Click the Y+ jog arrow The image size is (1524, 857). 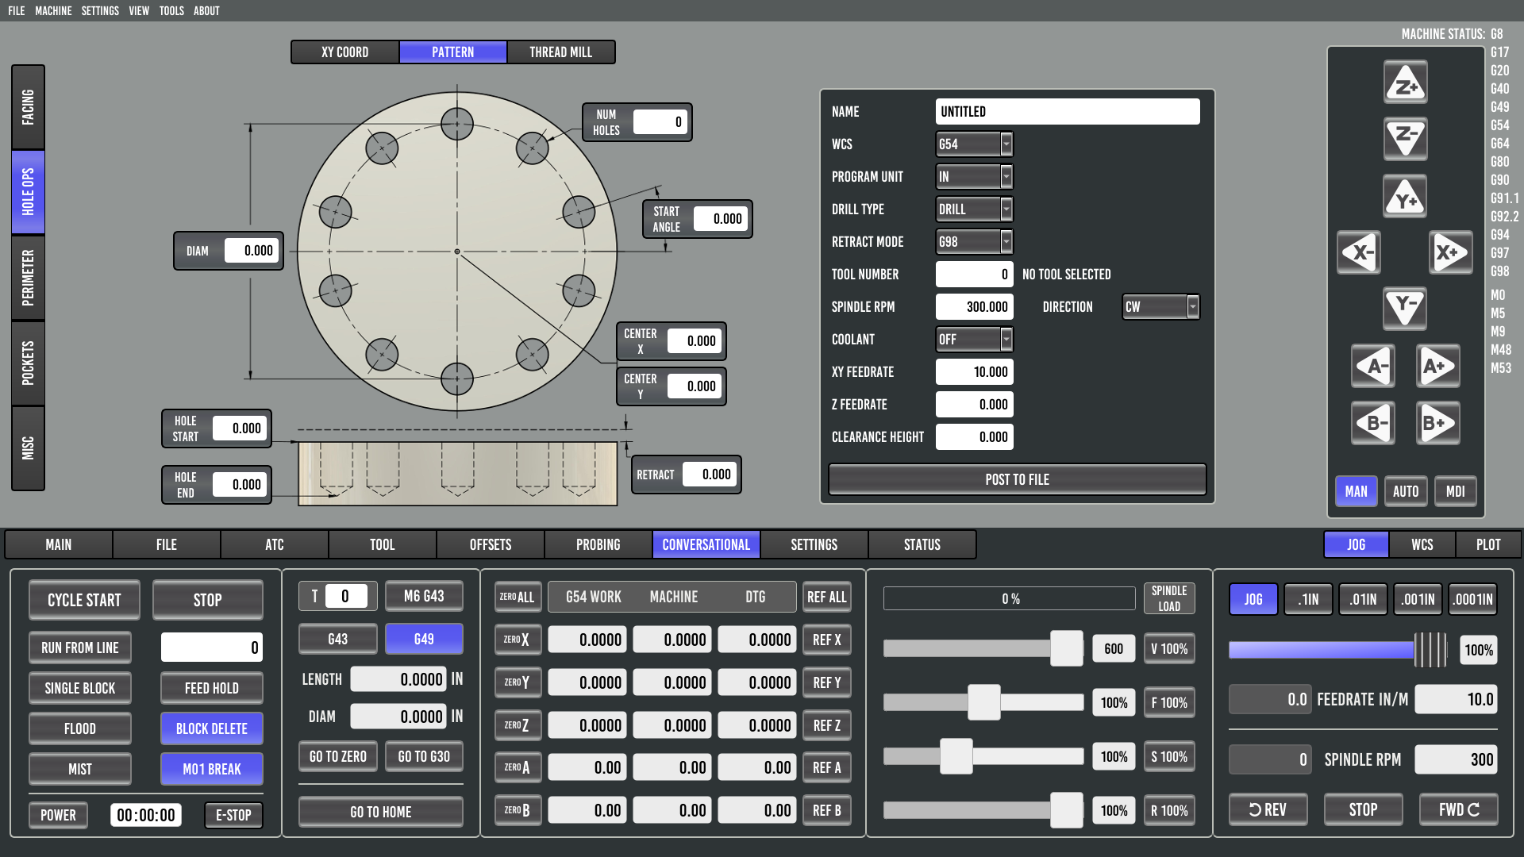pos(1405,198)
